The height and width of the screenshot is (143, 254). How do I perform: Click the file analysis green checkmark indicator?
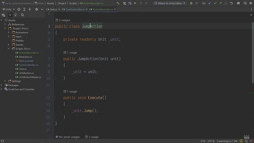(251, 15)
